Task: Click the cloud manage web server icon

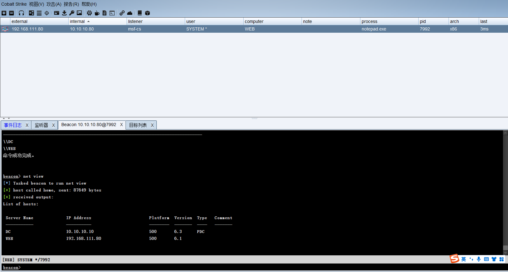Action: tap(130, 13)
